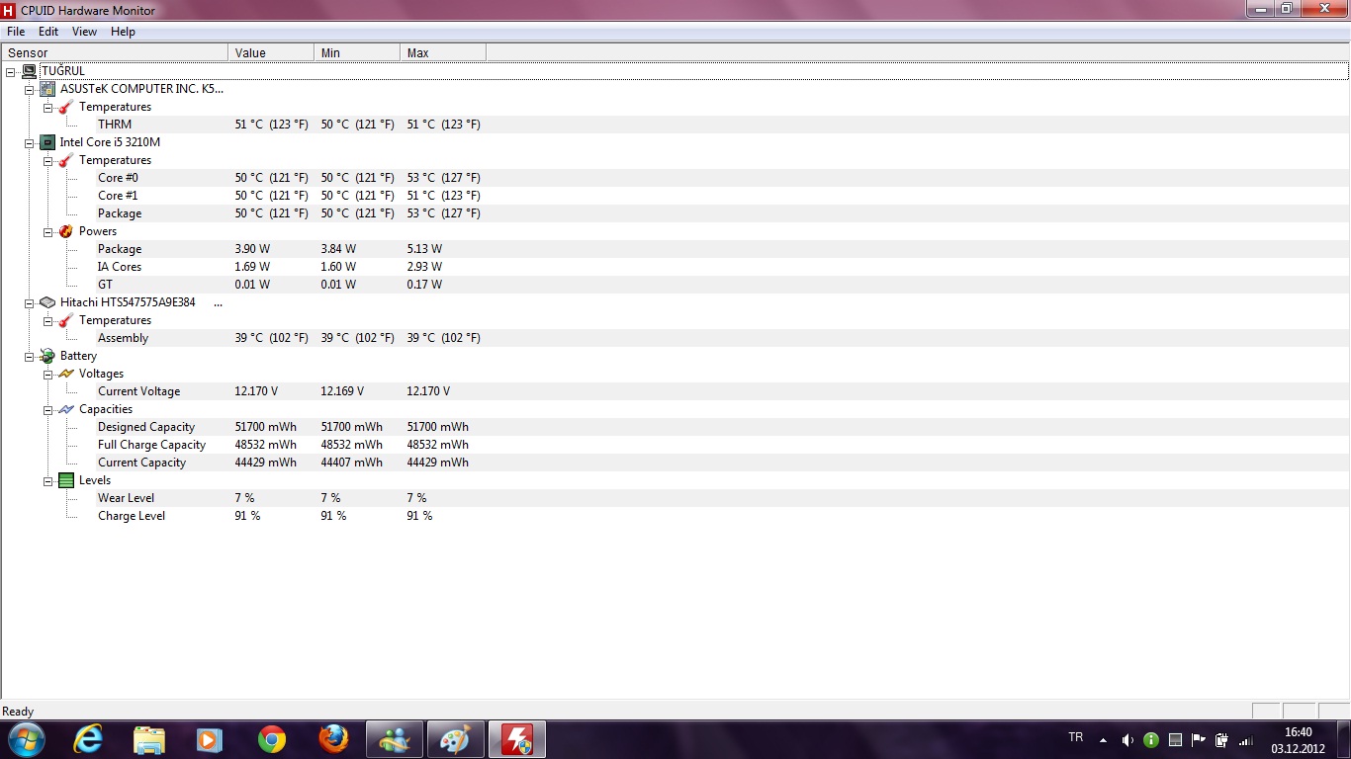Open the Edit menu
Image resolution: width=1351 pixels, height=759 pixels.
[48, 32]
